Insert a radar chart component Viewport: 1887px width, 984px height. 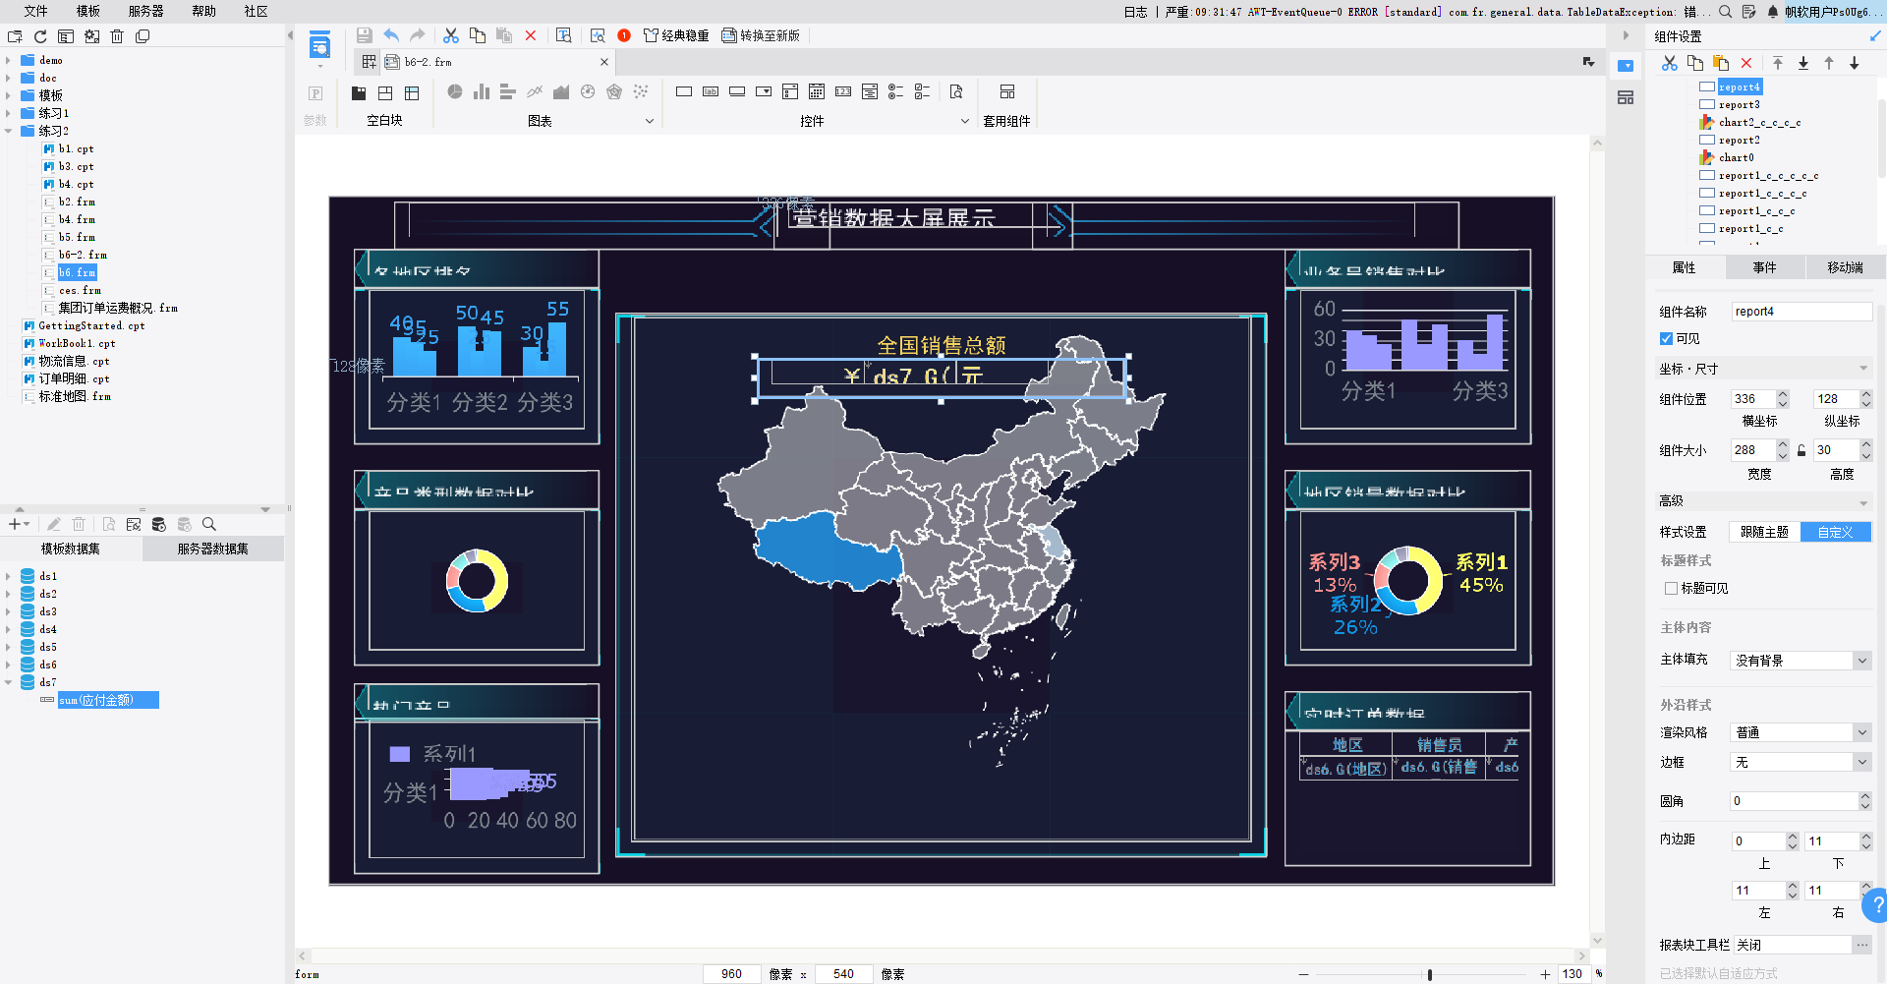[614, 91]
